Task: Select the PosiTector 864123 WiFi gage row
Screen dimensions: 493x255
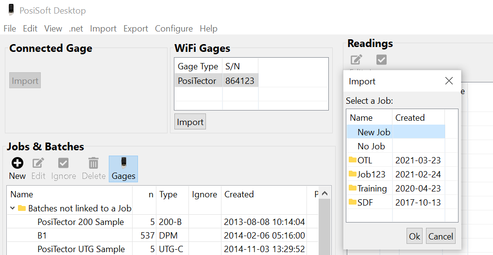Action: (216, 81)
